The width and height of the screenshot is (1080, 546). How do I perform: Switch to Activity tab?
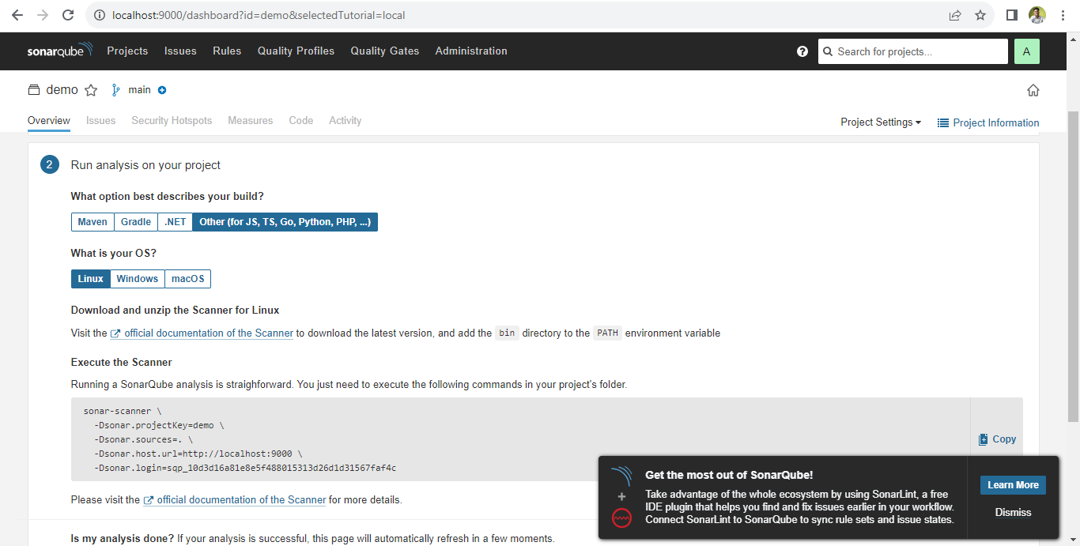[346, 121]
